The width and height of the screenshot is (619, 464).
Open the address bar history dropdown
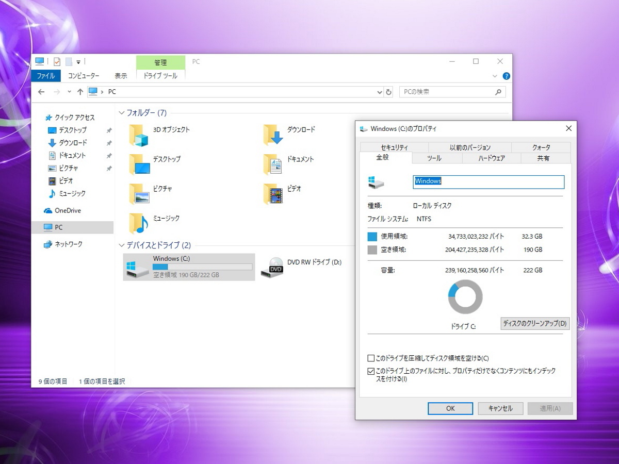coord(380,92)
